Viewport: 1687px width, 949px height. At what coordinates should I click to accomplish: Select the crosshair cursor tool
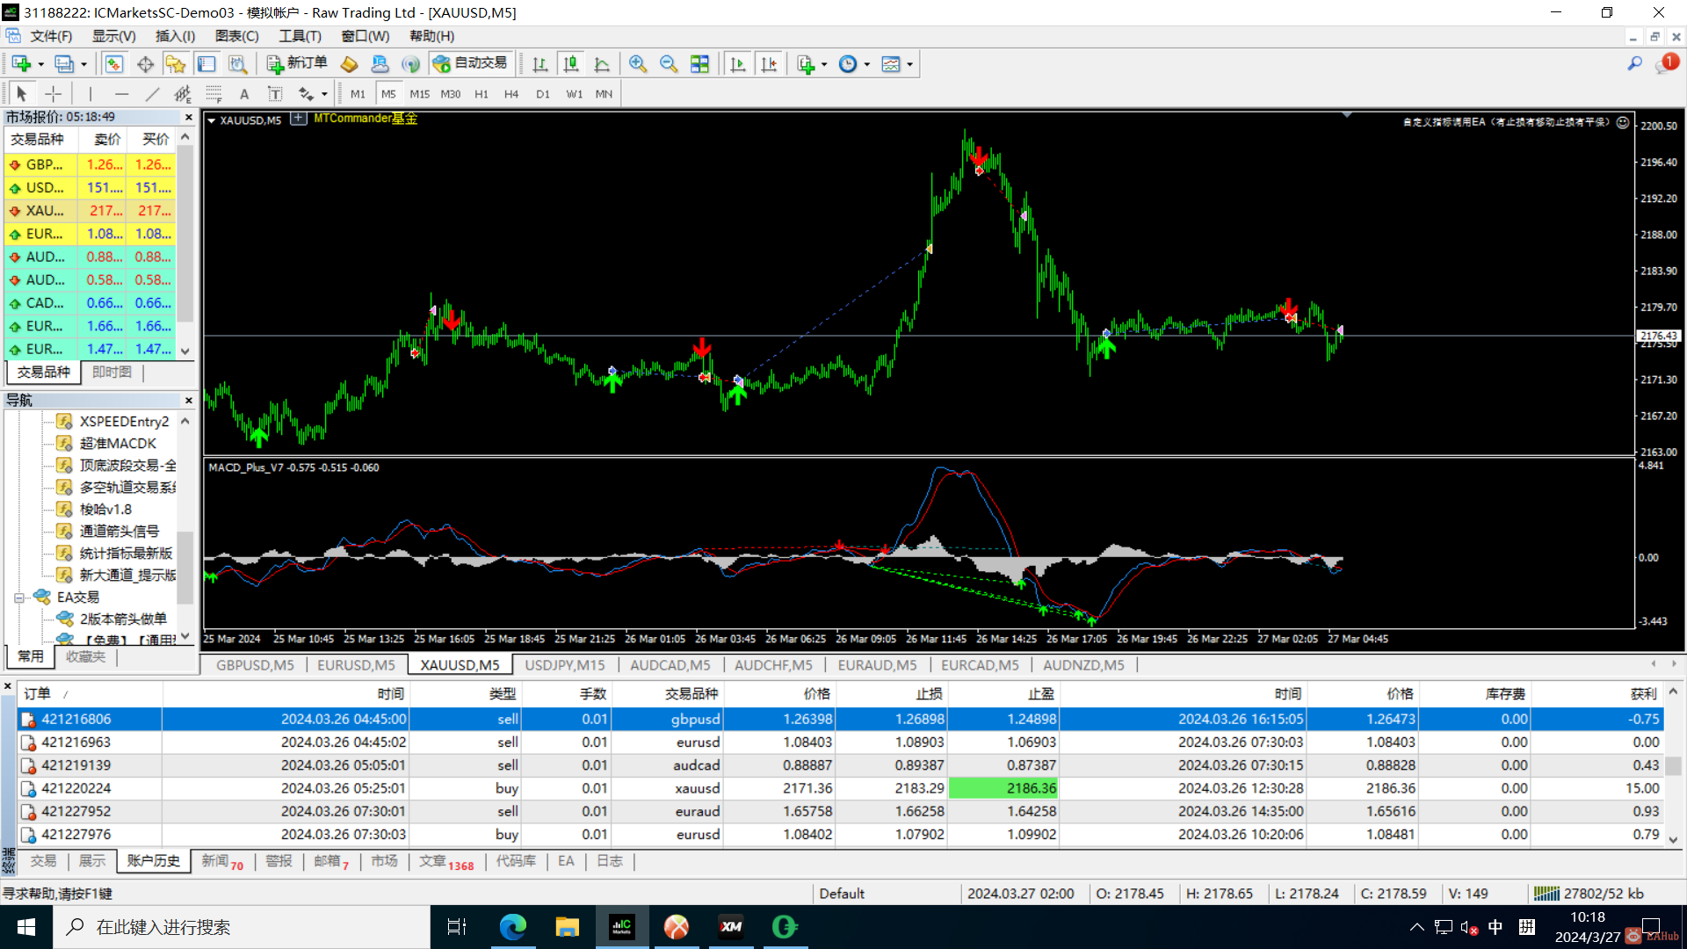(x=54, y=94)
